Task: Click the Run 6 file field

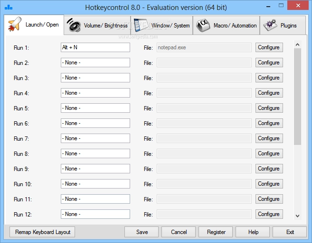Action: click(204, 123)
